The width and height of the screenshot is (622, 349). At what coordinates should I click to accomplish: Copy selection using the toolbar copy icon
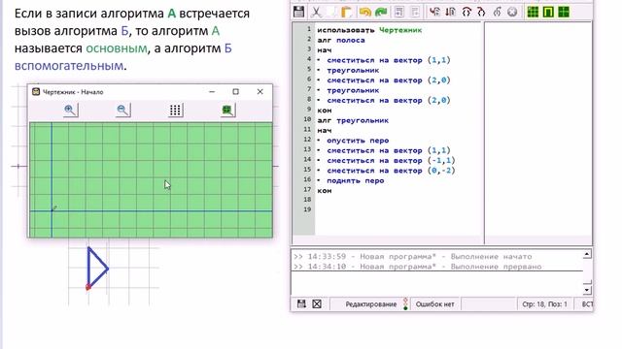(331, 12)
